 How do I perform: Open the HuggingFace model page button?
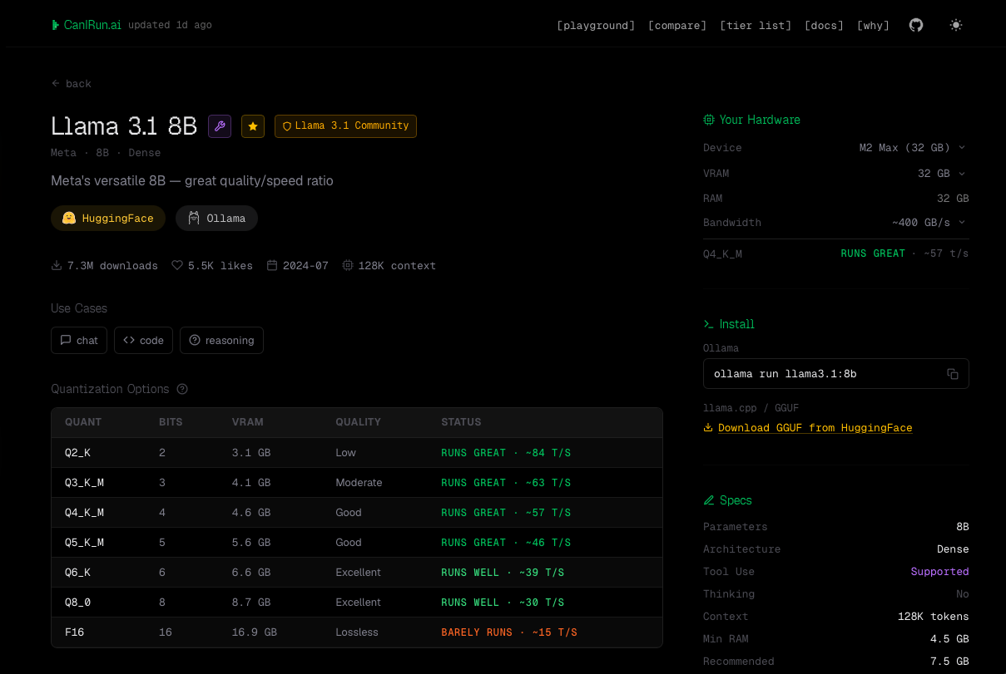coord(108,218)
